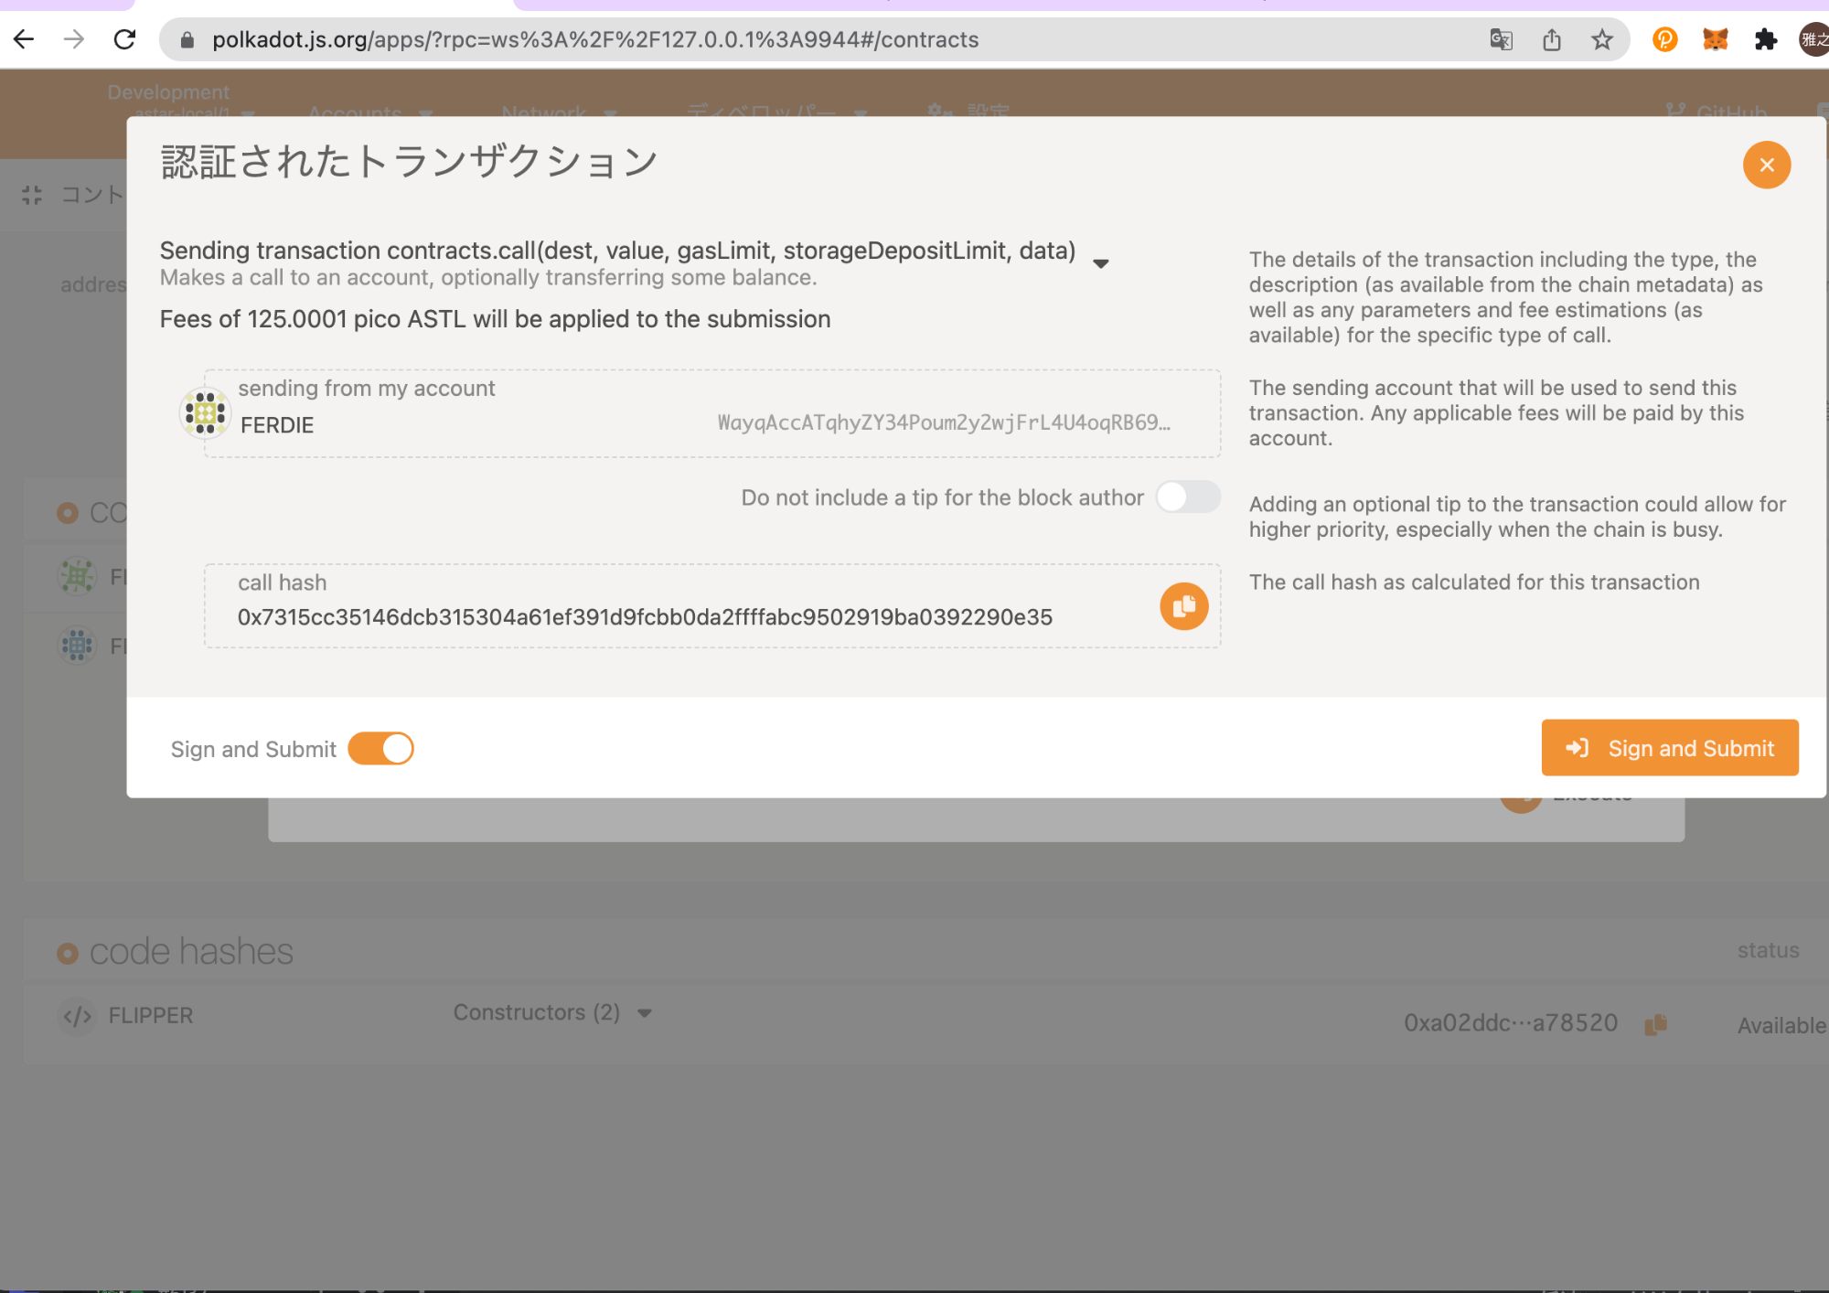Click the share page icon
Screen dimensions: 1829x1293
coord(1551,39)
